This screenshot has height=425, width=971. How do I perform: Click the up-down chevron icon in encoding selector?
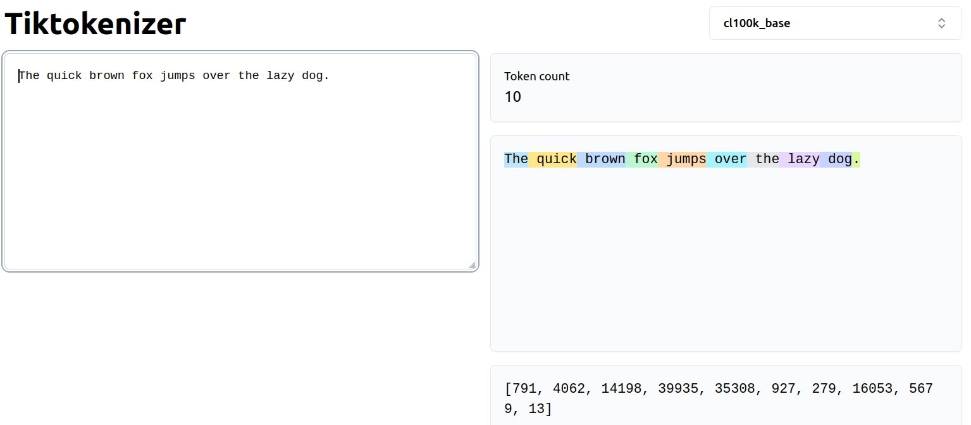click(x=941, y=23)
